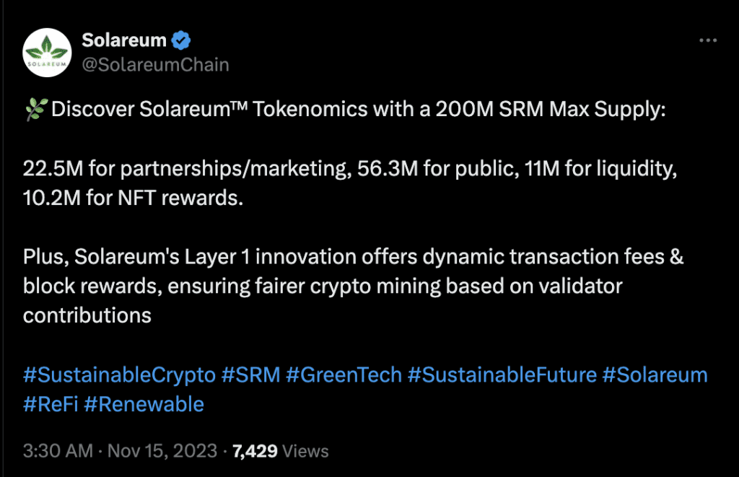Click the #Renewable hashtag
This screenshot has height=477, width=739.
pos(144,404)
